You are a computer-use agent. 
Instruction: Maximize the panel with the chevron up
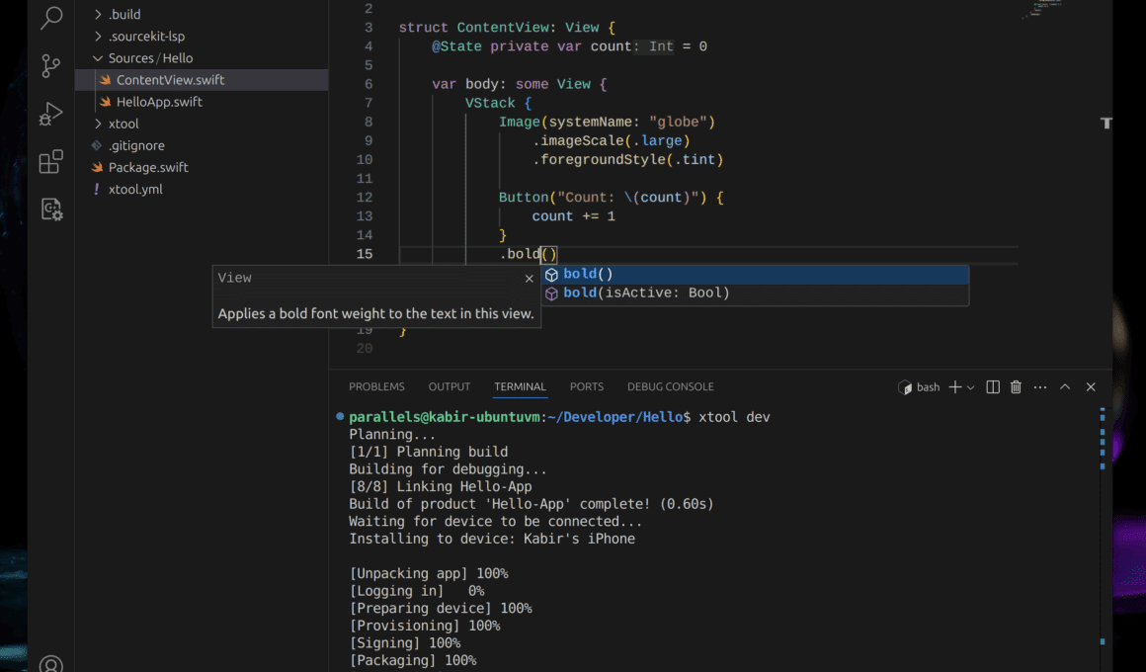1065,387
